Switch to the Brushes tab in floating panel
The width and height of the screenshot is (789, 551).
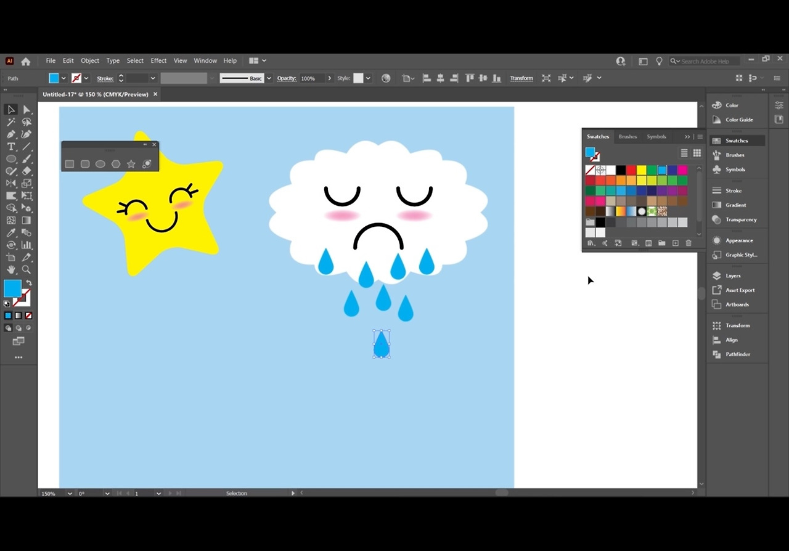coord(628,137)
